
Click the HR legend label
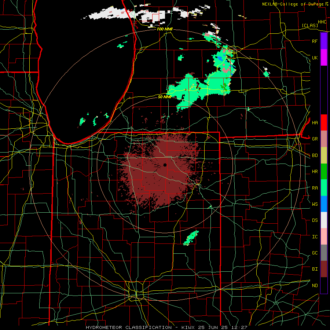pos(315,172)
